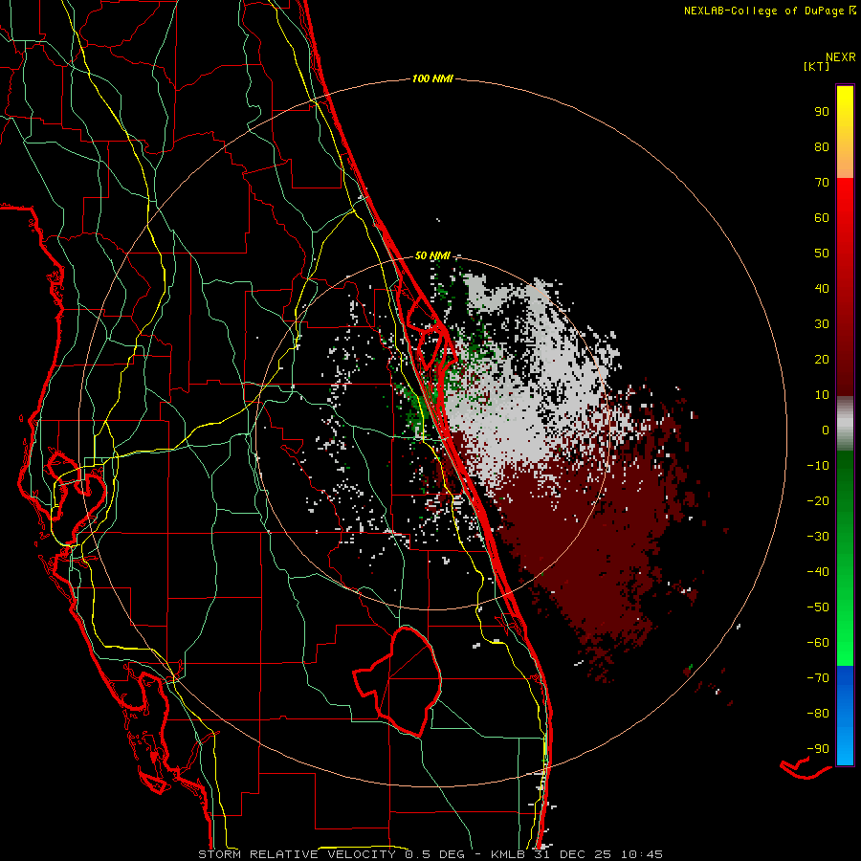
Task: Click the -60 value on the velocity scale
Action: click(x=818, y=643)
